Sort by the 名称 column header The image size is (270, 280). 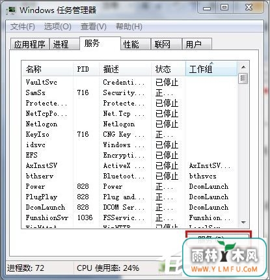47,69
